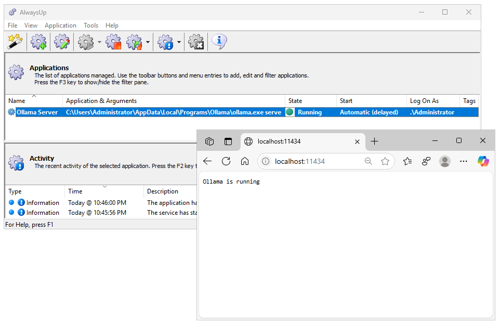Edit the application using the gear-pencil icon

tap(62, 42)
